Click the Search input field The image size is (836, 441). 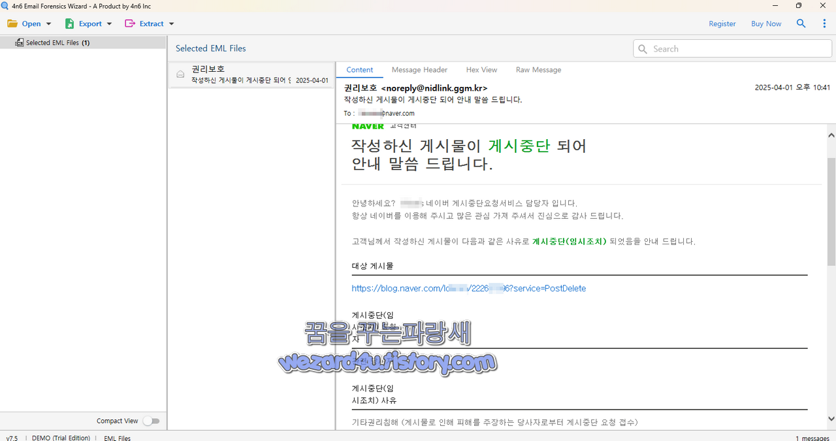point(731,49)
